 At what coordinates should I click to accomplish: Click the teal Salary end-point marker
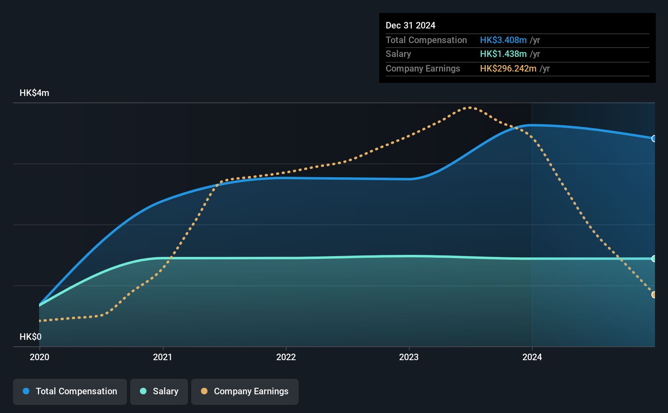click(x=654, y=259)
